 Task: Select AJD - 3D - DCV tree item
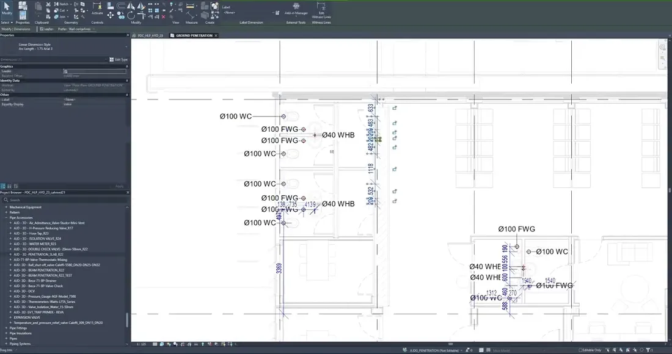pyautogui.click(x=24, y=292)
